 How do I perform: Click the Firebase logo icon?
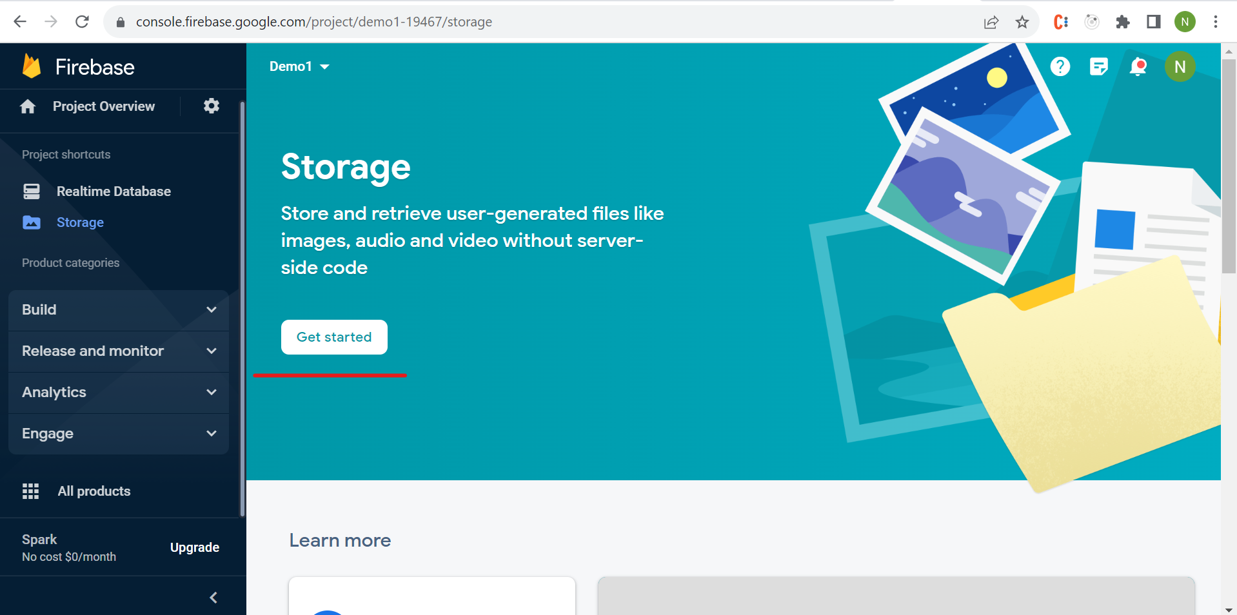pyautogui.click(x=32, y=66)
